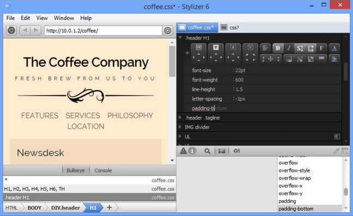Click the background position tool icon
This screenshot has width=353, height=216.
click(x=300, y=59)
